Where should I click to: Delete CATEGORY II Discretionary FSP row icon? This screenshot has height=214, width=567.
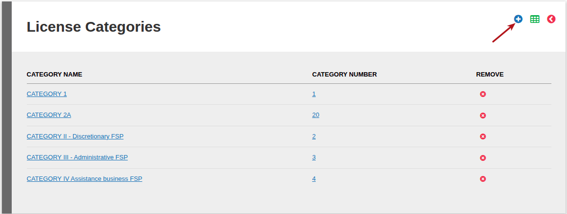[x=483, y=136]
